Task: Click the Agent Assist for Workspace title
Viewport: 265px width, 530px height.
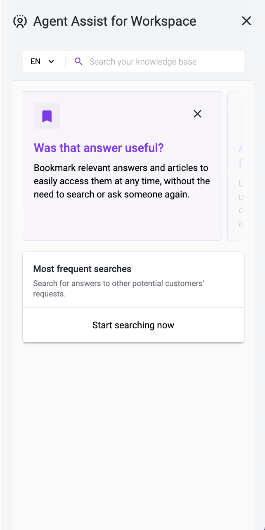Action: click(115, 21)
